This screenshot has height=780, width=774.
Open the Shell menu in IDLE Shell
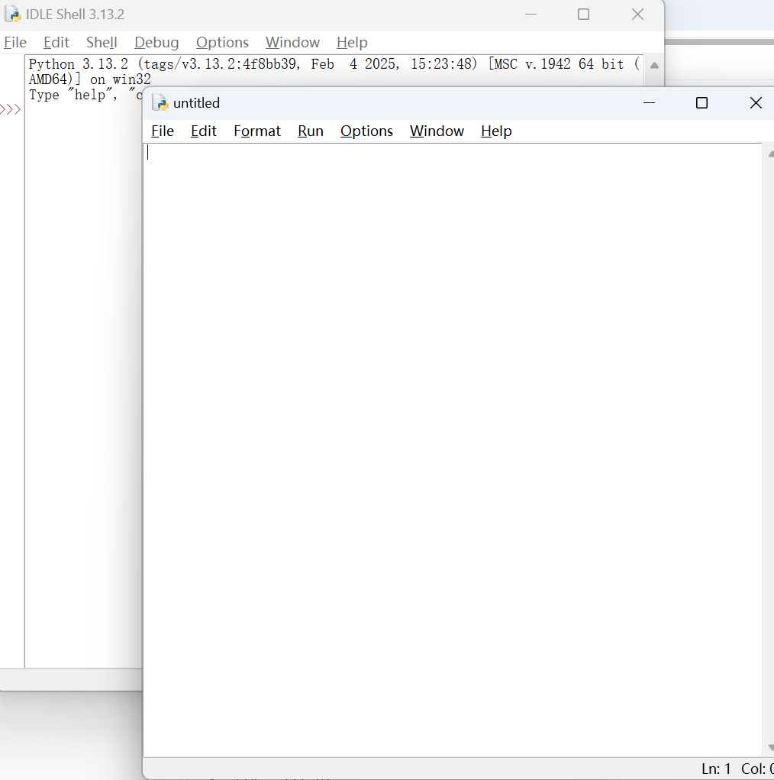[x=102, y=42]
